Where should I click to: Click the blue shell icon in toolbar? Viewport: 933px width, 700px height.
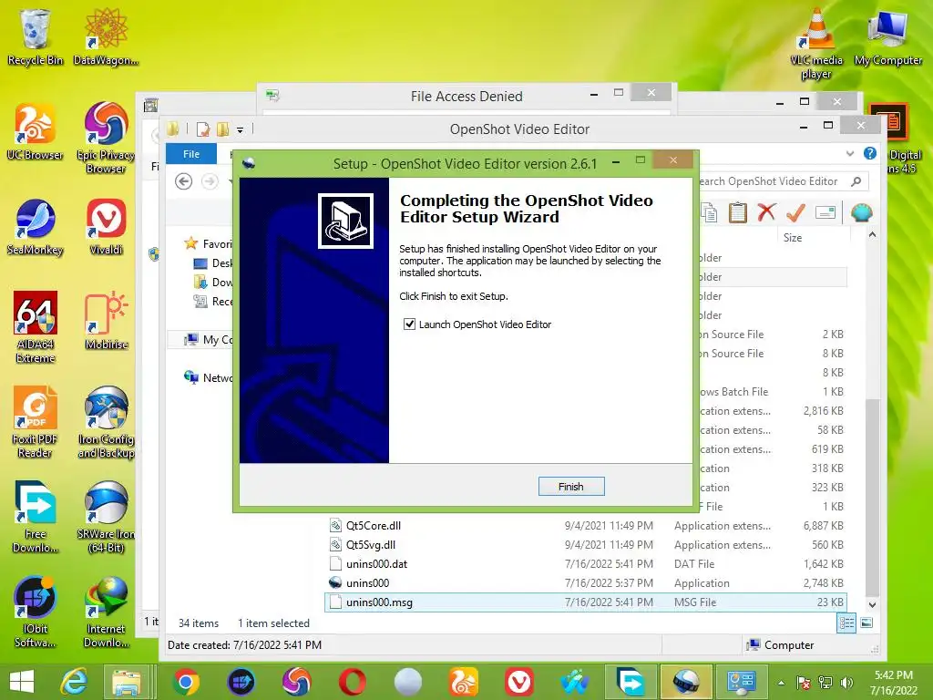click(862, 211)
